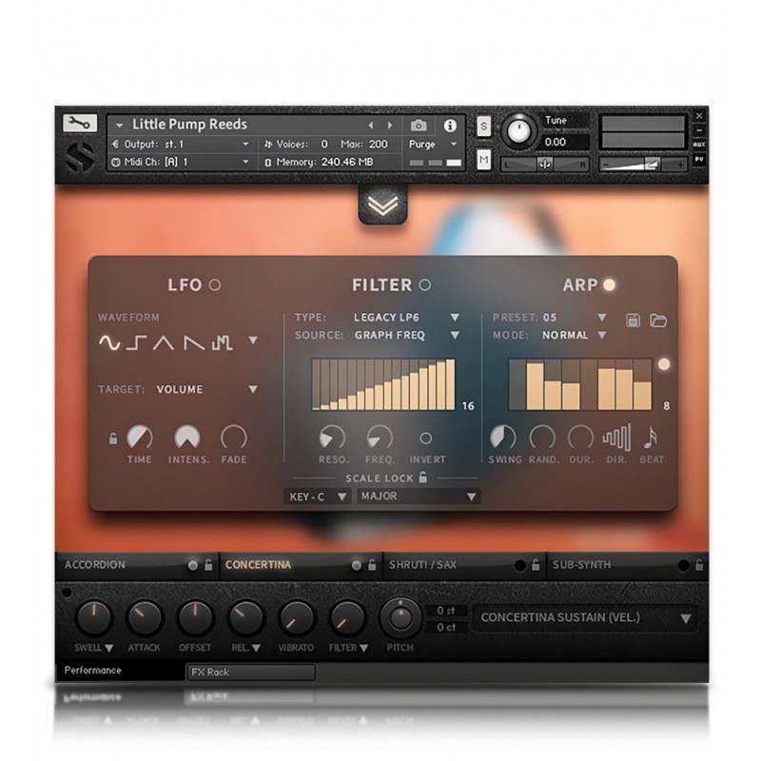761x761 pixels.
Task: Select the triangle LFO waveform
Action: [165, 343]
